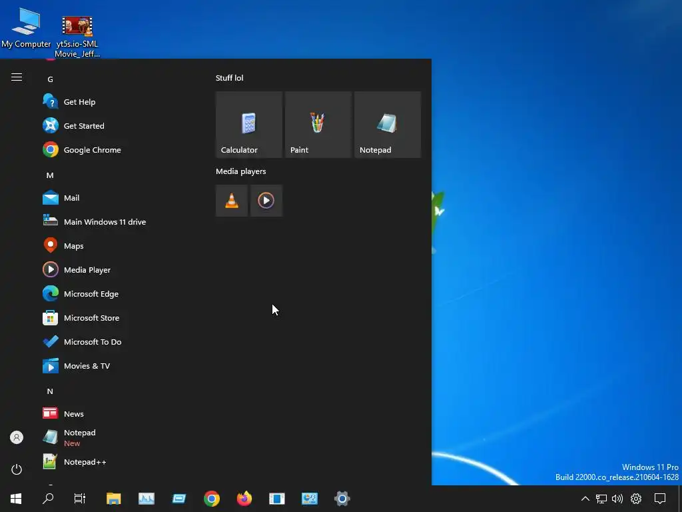Click the Notepad tile
Image resolution: width=682 pixels, height=512 pixels.
[x=388, y=125]
